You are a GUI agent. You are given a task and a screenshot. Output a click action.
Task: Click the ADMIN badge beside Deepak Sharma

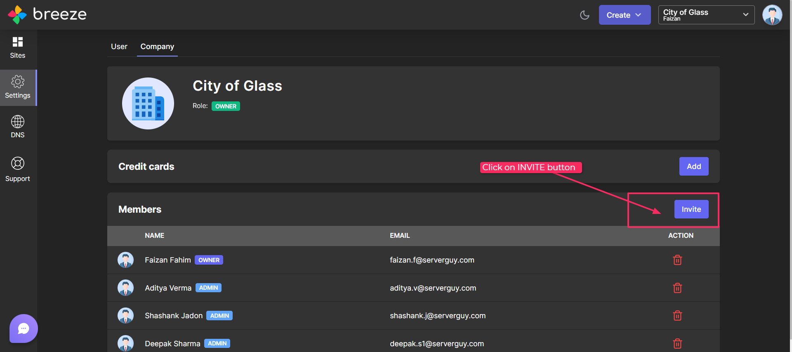(x=217, y=343)
